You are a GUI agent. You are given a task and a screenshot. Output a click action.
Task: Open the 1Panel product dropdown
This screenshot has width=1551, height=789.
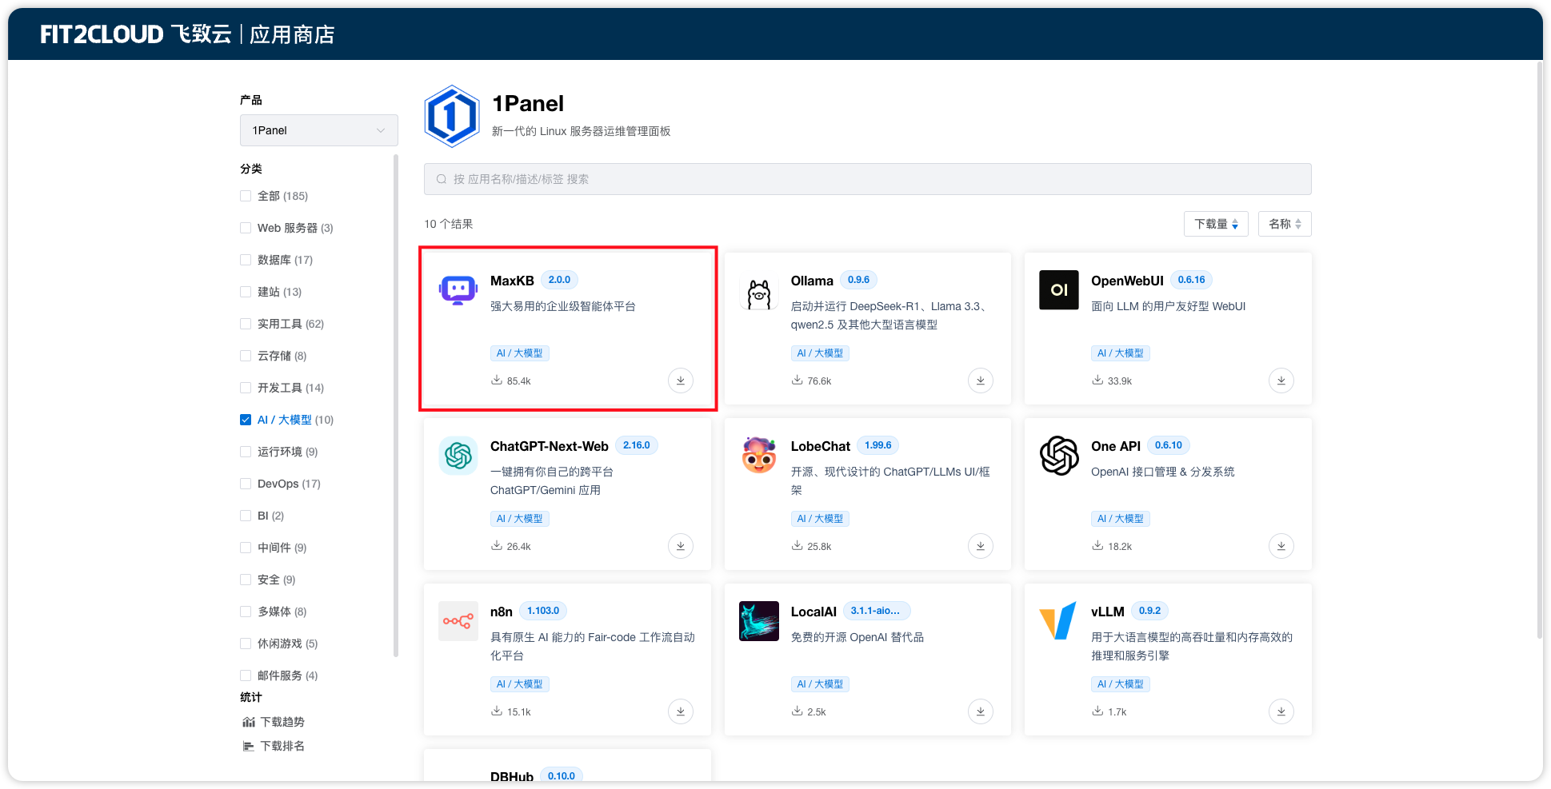tap(318, 130)
